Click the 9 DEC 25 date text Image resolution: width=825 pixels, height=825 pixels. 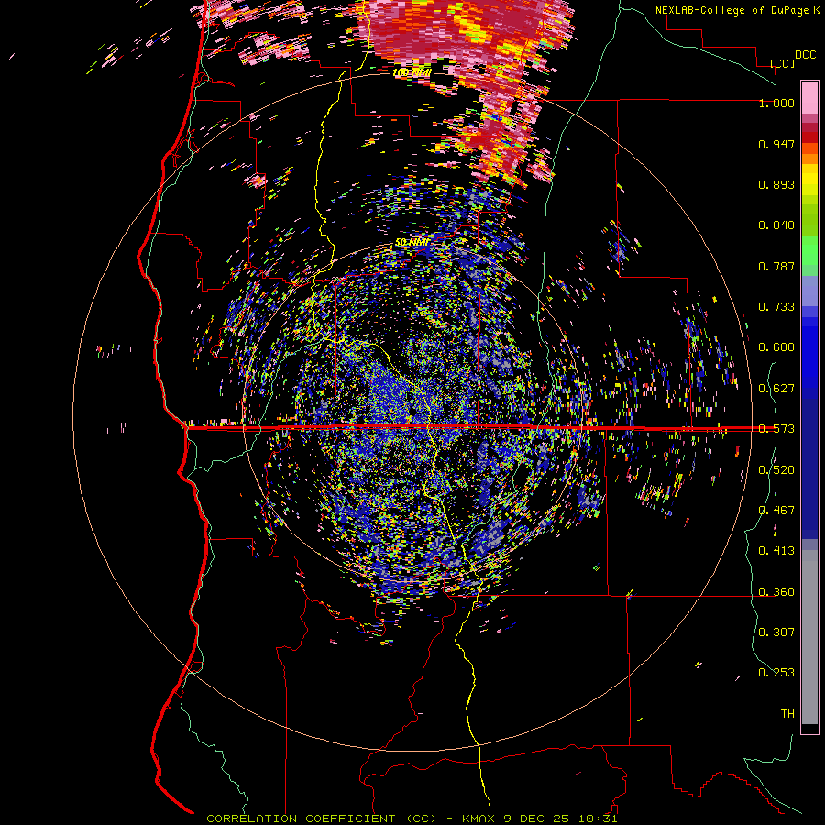(536, 819)
